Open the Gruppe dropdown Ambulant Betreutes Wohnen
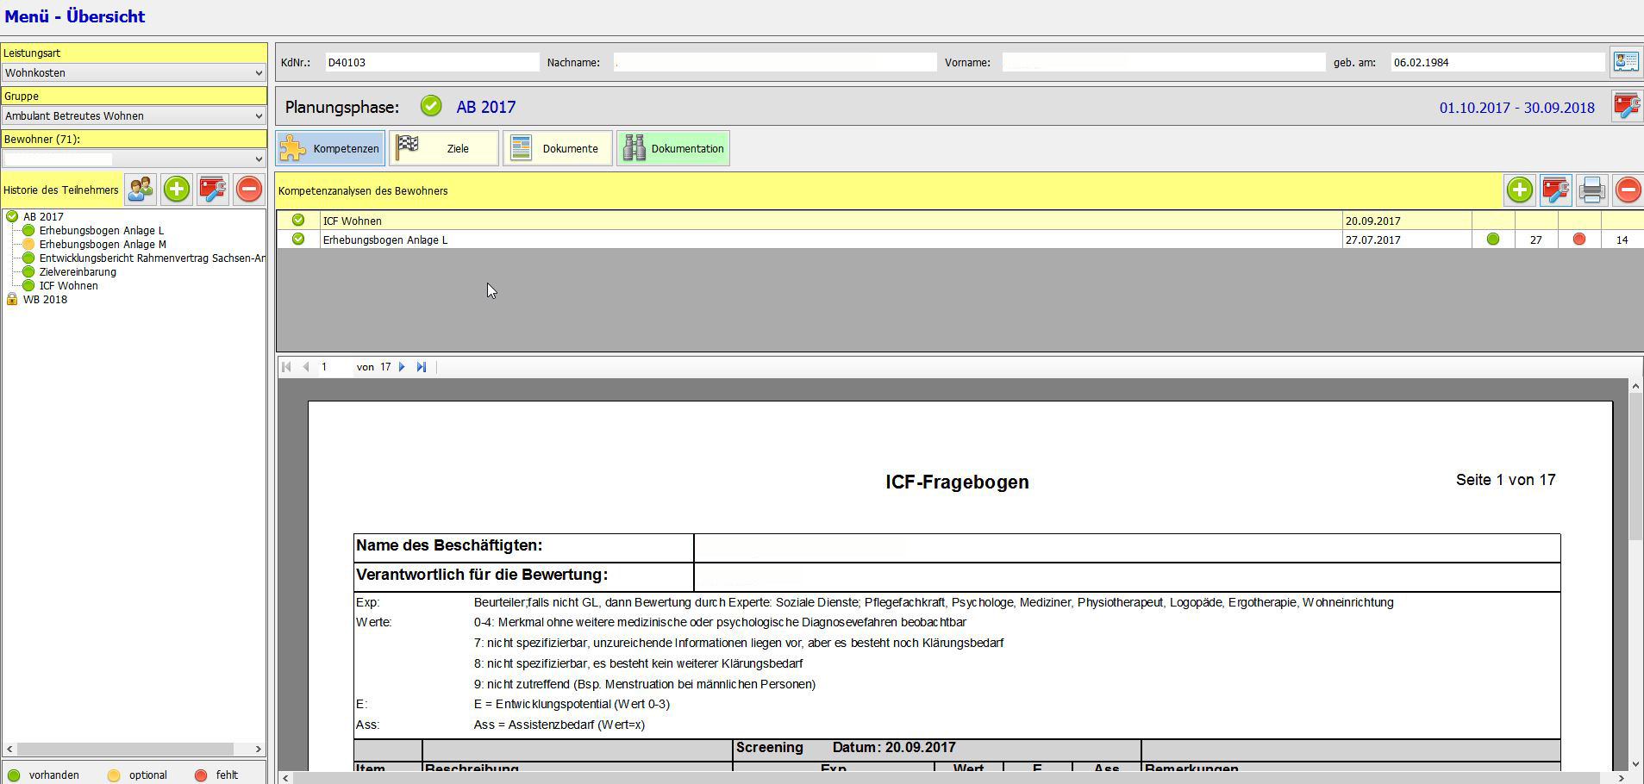This screenshot has width=1644, height=784. tap(134, 116)
